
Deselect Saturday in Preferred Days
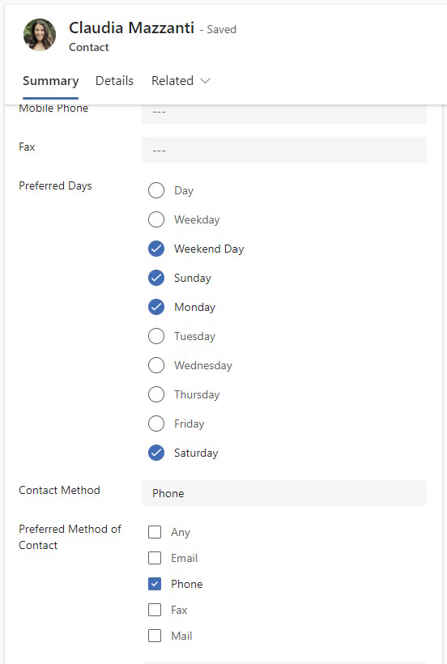tap(156, 453)
